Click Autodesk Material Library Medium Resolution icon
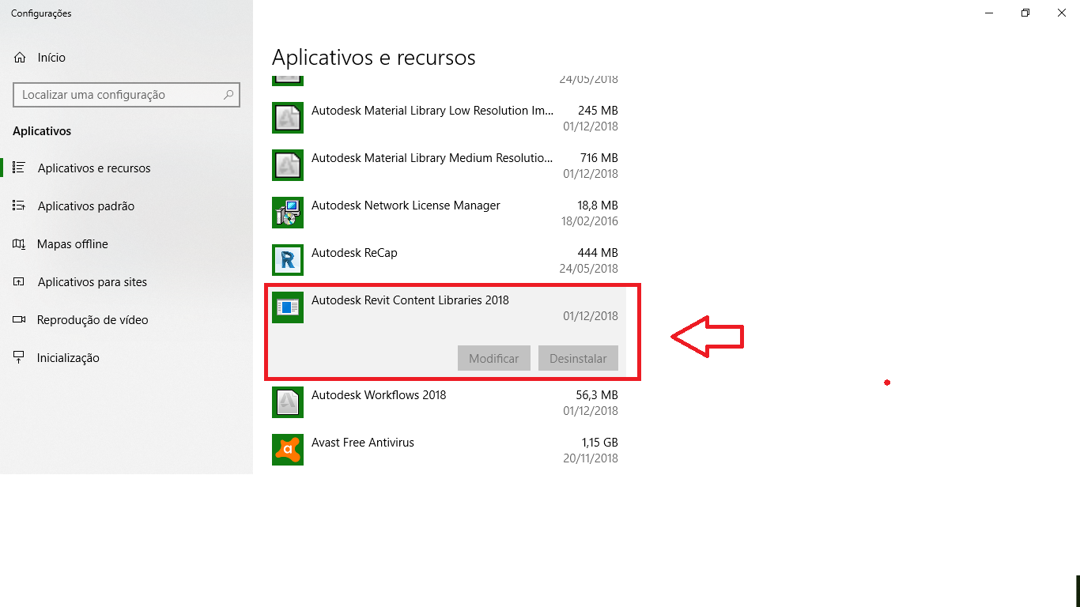This screenshot has height=607, width=1080. [288, 166]
